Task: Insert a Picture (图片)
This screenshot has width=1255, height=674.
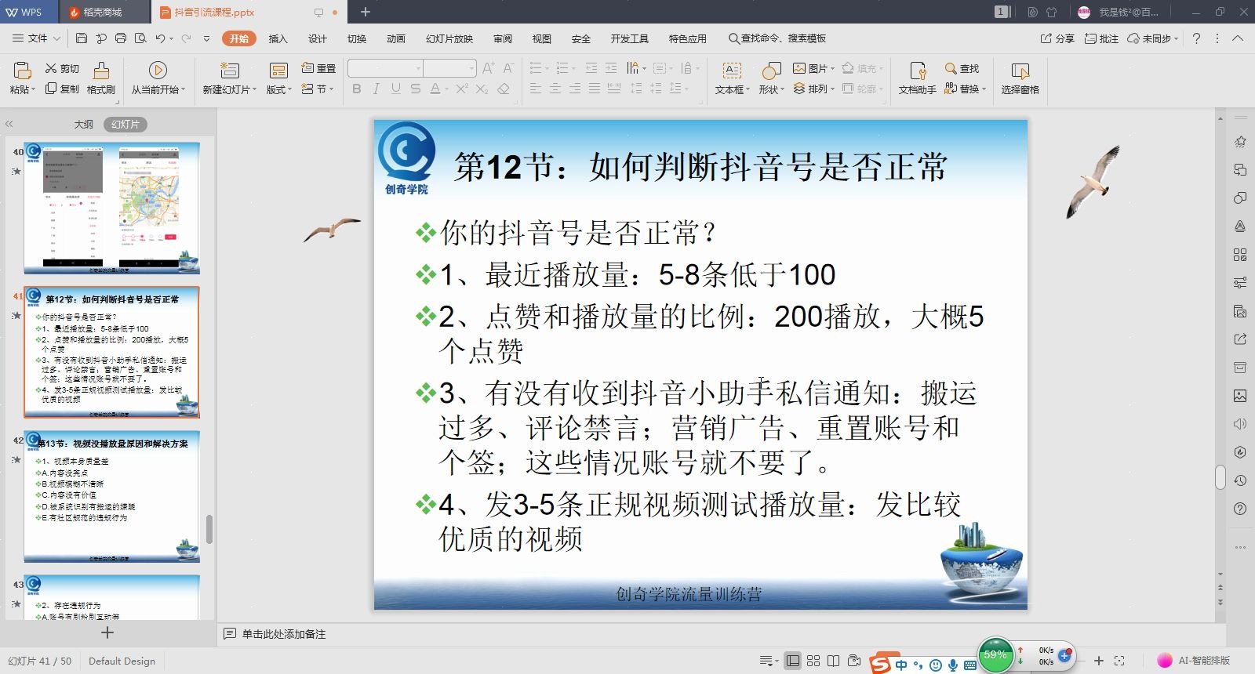Action: 813,68
